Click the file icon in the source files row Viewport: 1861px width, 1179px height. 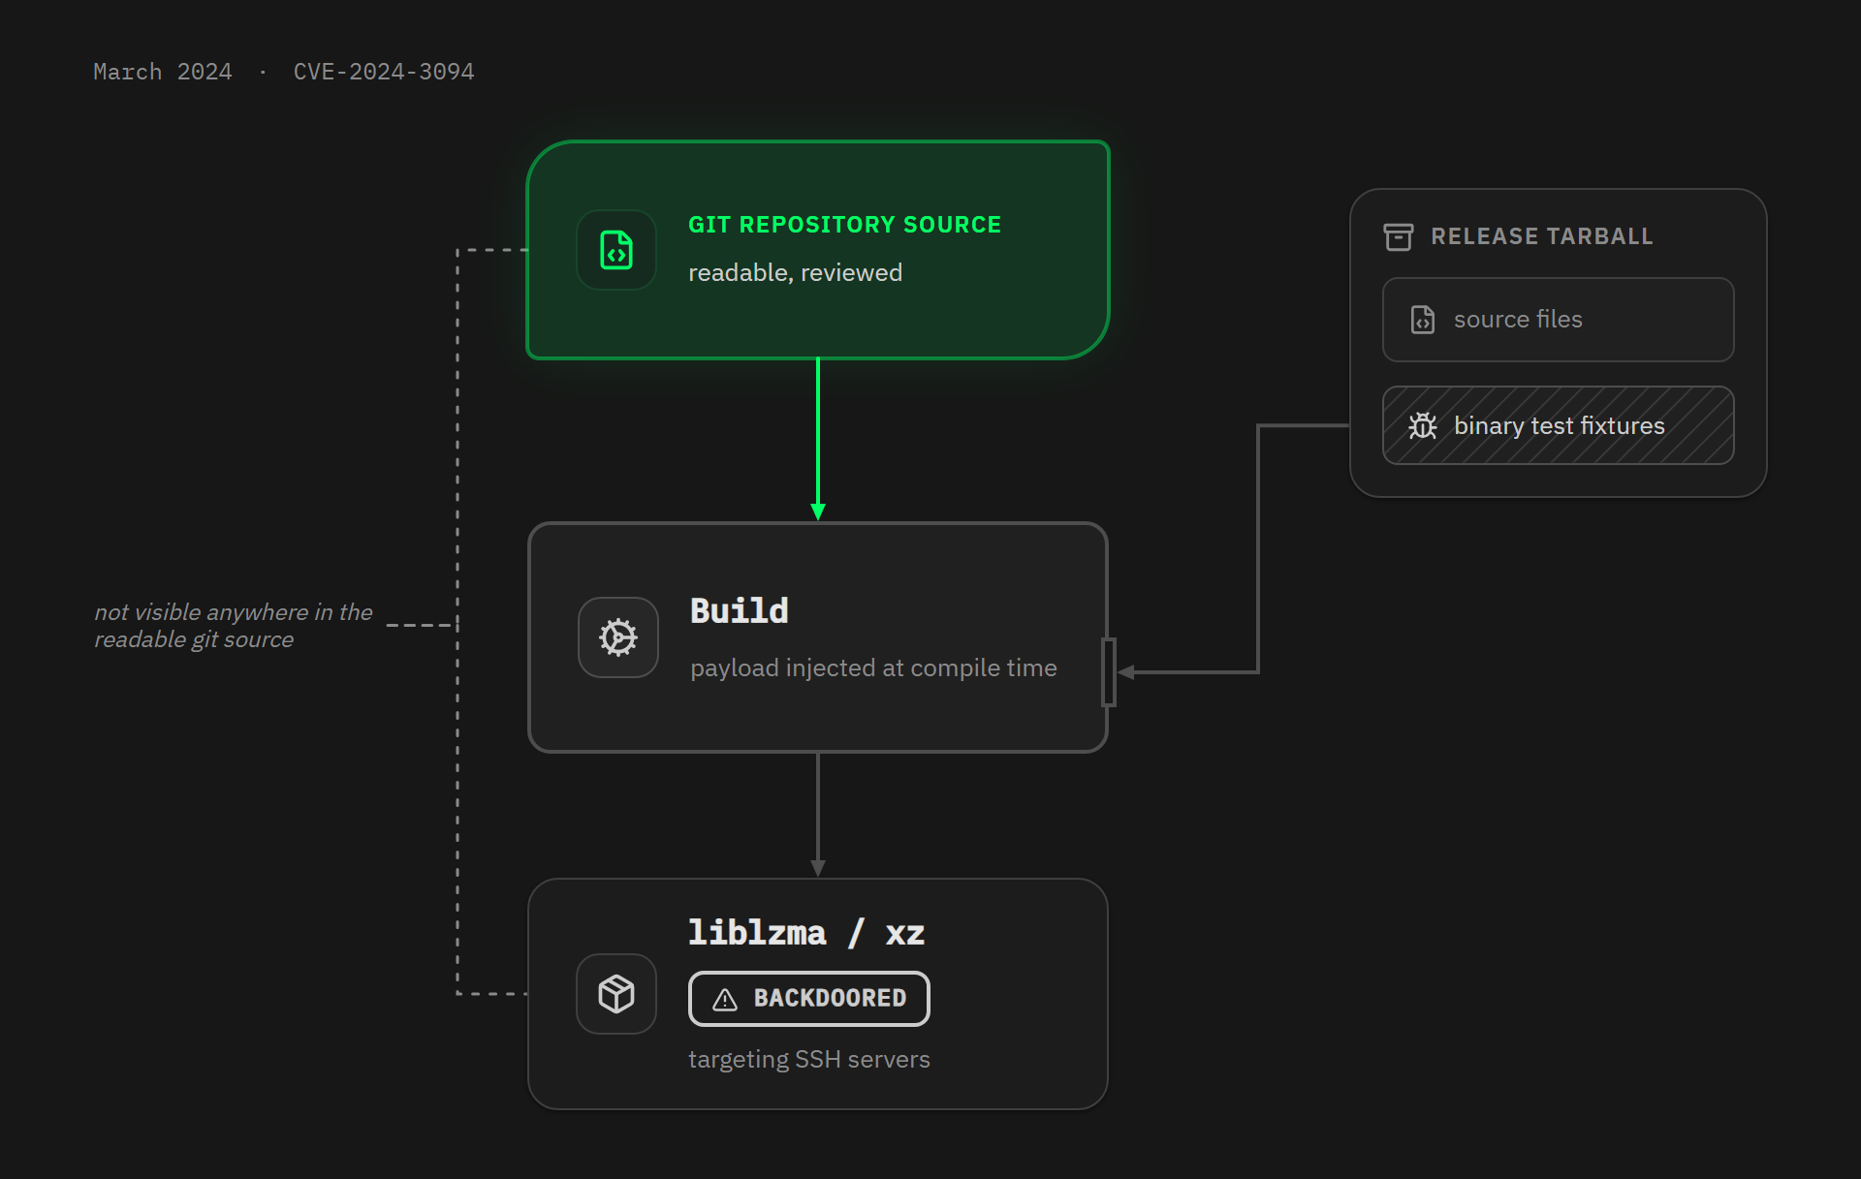[1423, 320]
